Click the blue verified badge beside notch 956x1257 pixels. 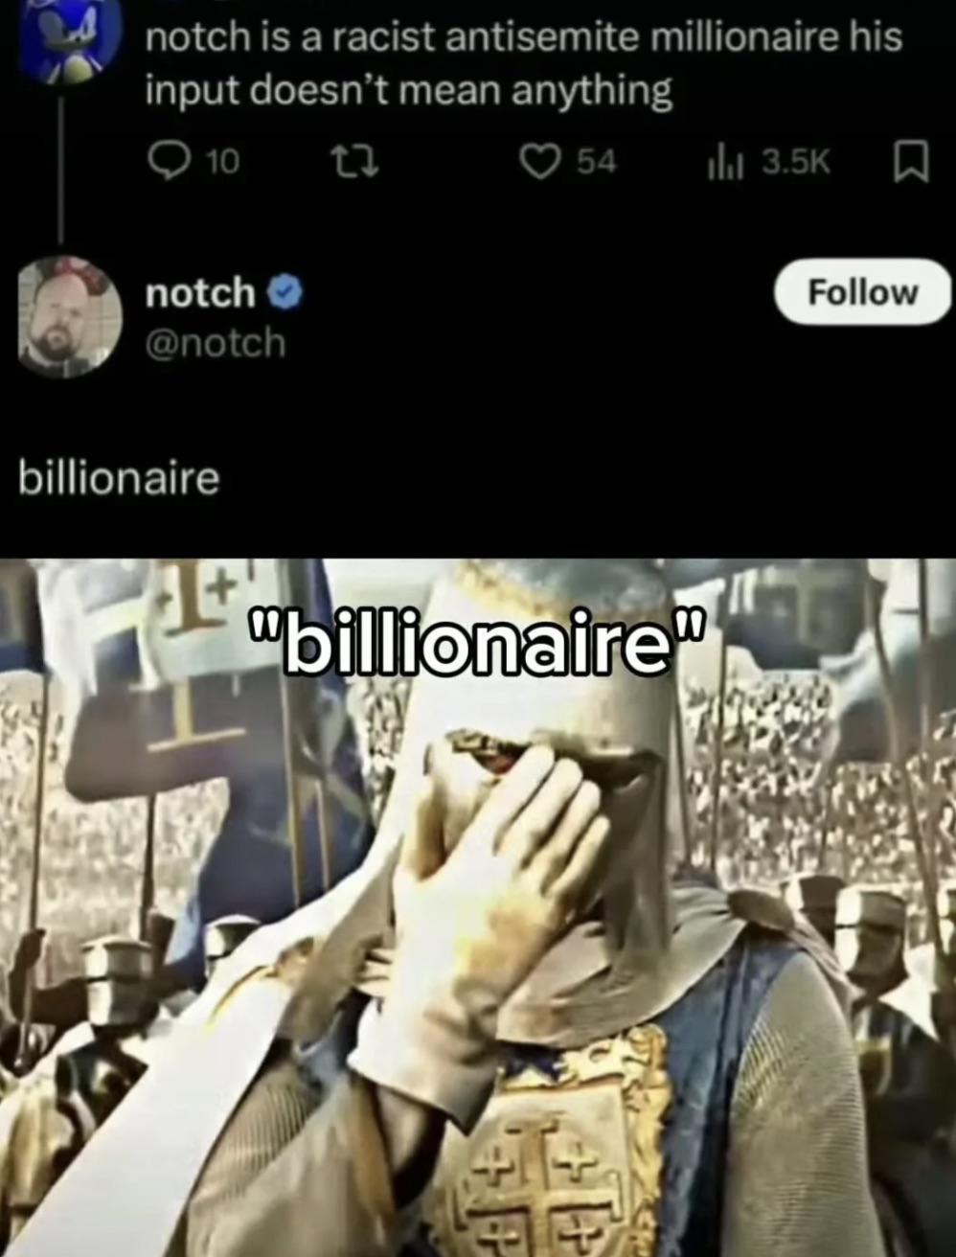pos(285,291)
